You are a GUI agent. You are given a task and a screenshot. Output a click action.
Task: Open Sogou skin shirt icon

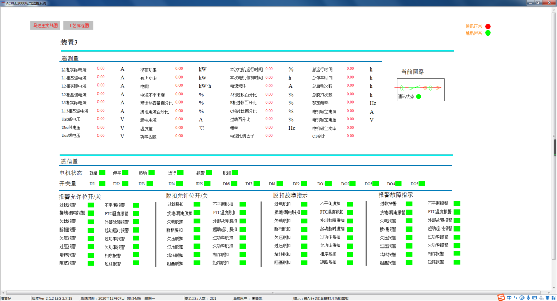click(x=547, y=298)
